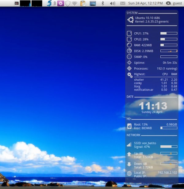Select the SWAP: 0% label
The width and height of the screenshot is (184, 189).
click(141, 57)
